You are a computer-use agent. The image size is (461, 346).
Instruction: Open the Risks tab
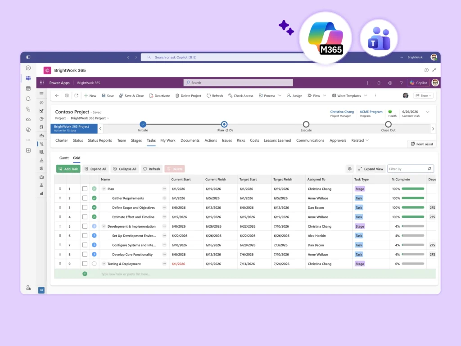[241, 140]
